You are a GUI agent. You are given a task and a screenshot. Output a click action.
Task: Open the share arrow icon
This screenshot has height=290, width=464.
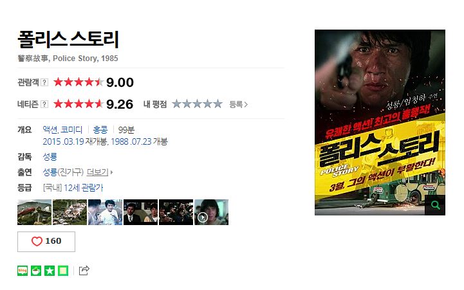(84, 271)
